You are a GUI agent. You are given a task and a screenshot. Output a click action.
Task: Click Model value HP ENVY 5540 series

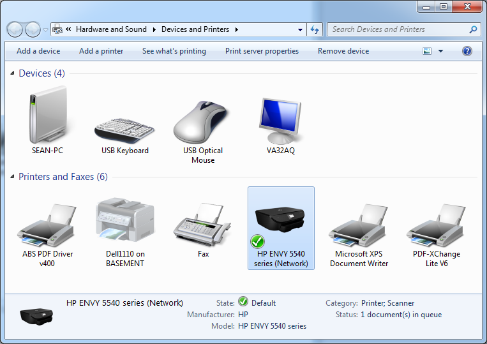pyautogui.click(x=272, y=326)
